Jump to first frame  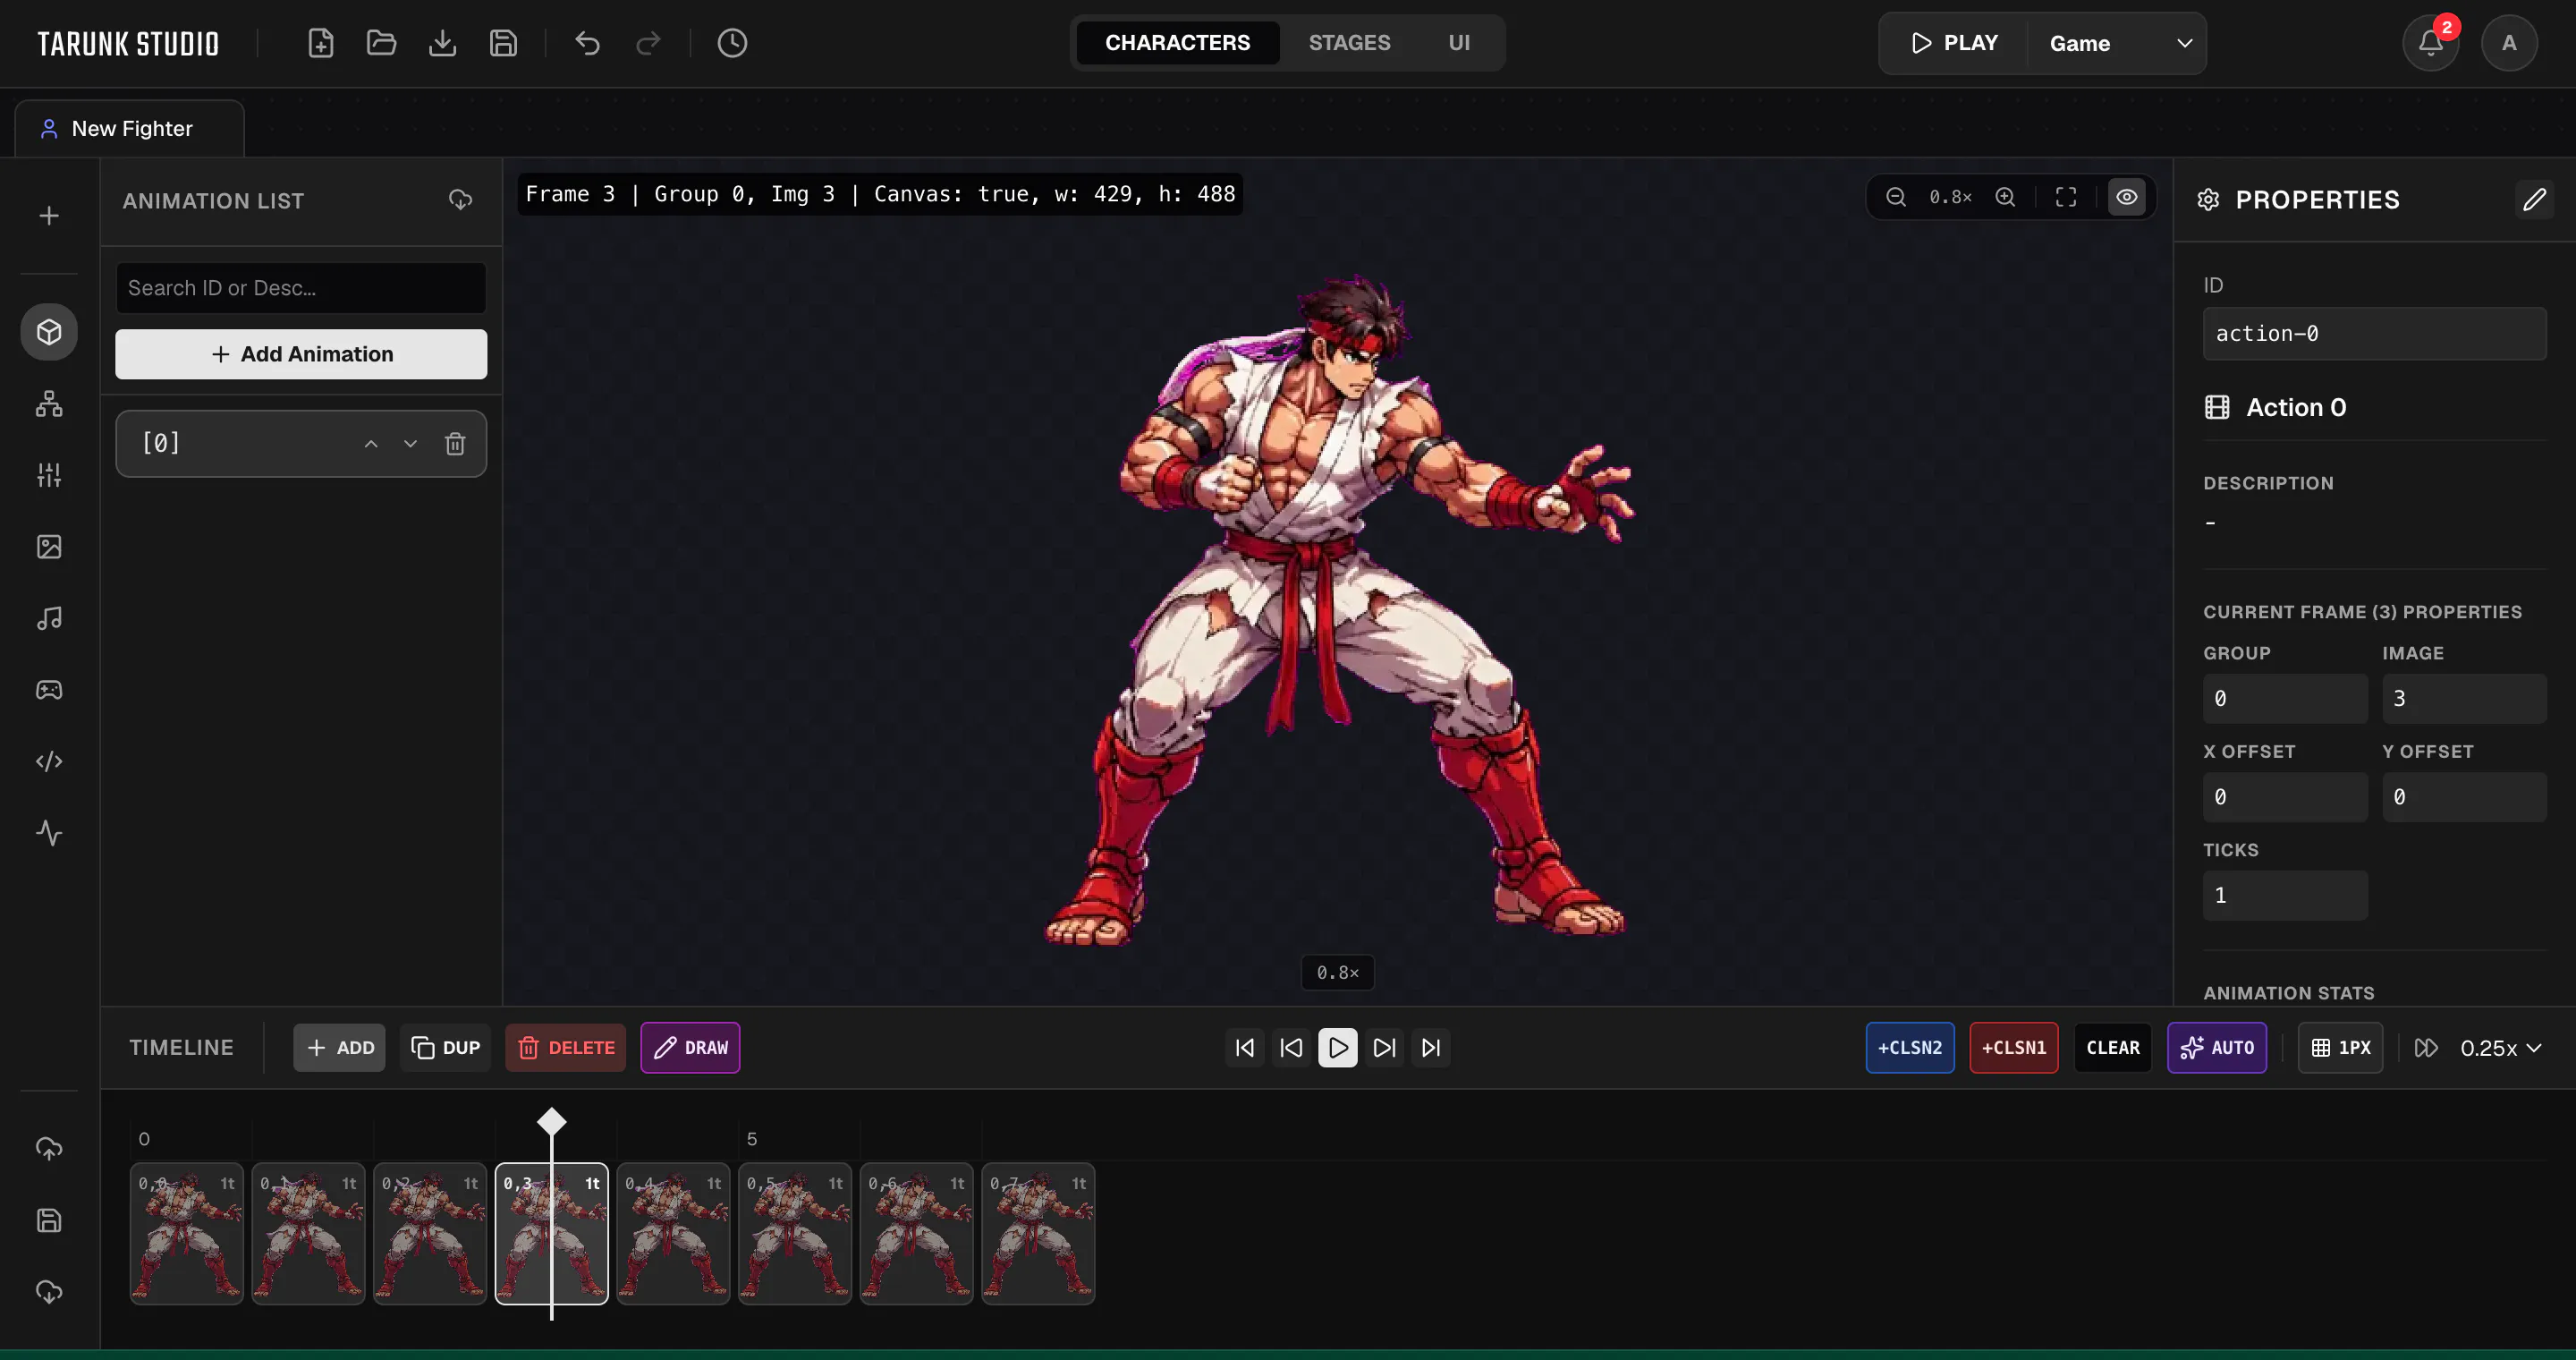(1245, 1048)
